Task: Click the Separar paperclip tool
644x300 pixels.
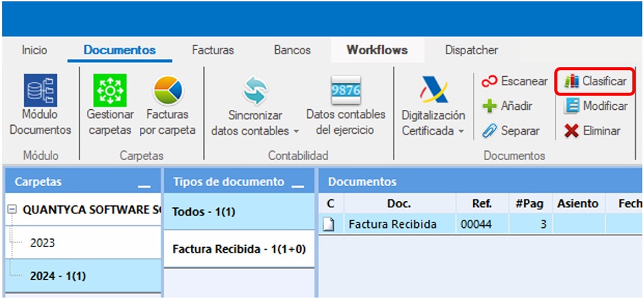Action: (x=511, y=131)
